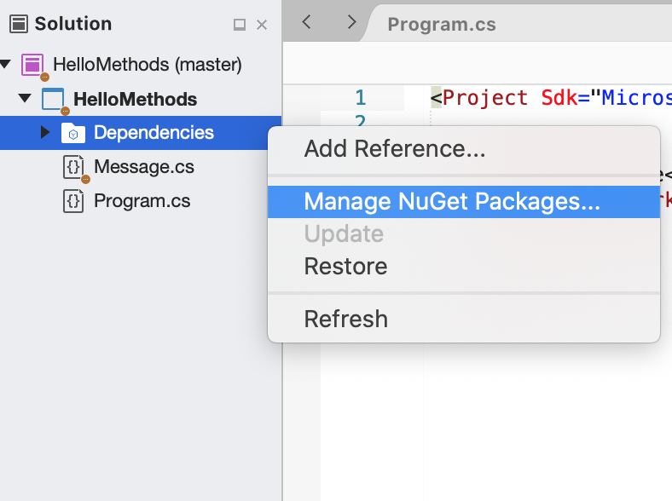Viewport: 672px width, 501px height.
Task: Choose Restore from context menu
Action: 345,267
